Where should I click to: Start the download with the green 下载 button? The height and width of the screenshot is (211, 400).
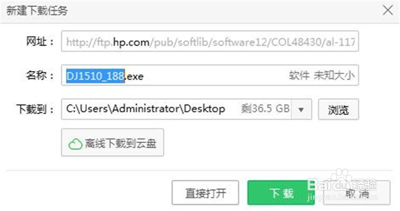click(281, 193)
